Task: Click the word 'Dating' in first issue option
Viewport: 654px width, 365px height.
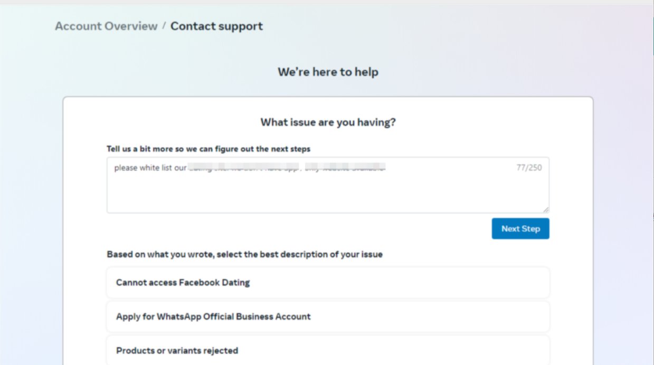Action: [235, 283]
